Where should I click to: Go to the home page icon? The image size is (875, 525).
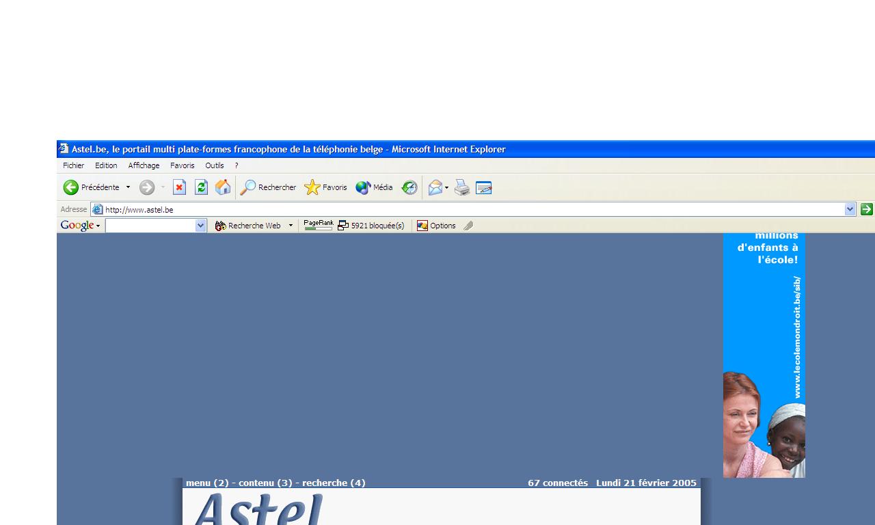tap(223, 187)
